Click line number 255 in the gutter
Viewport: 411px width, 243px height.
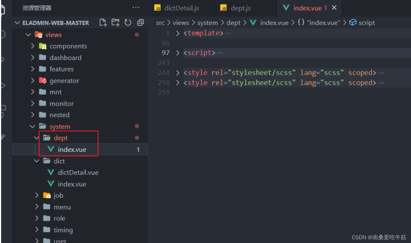tap(164, 92)
